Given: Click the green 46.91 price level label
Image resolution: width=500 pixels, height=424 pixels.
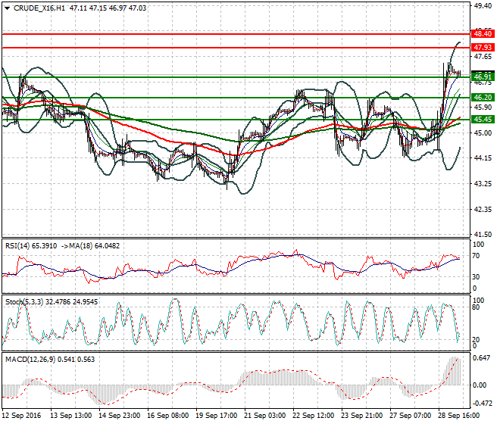Looking at the screenshot, I should [483, 76].
